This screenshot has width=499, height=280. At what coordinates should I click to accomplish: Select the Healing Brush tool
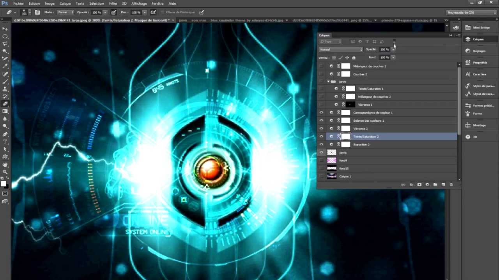coord(5,74)
